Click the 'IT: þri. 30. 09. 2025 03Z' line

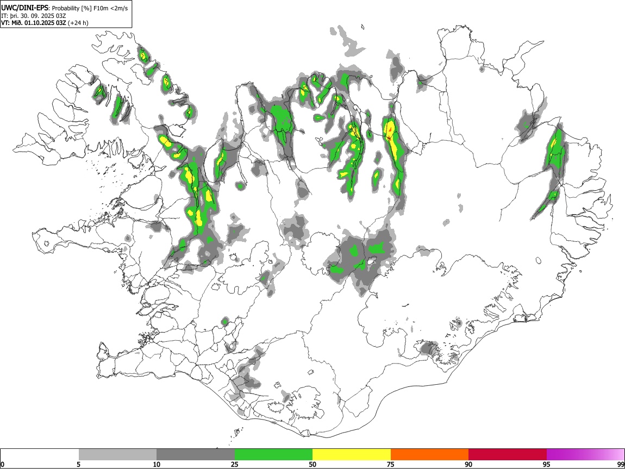(34, 16)
